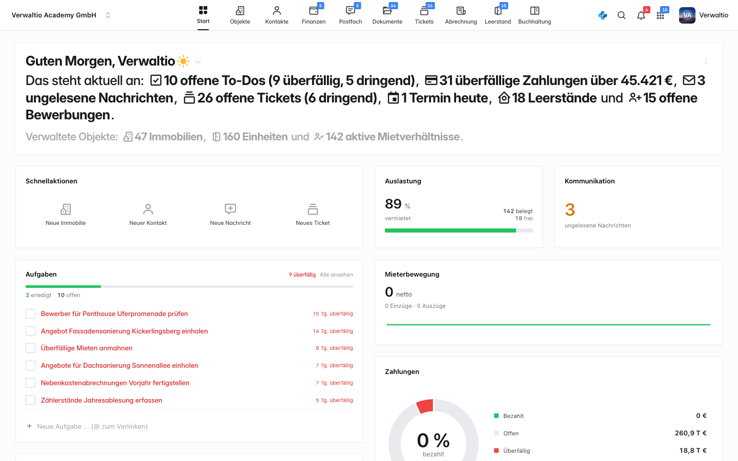Click the red Überfällig legend swatch
The image size is (738, 461).
click(x=496, y=451)
